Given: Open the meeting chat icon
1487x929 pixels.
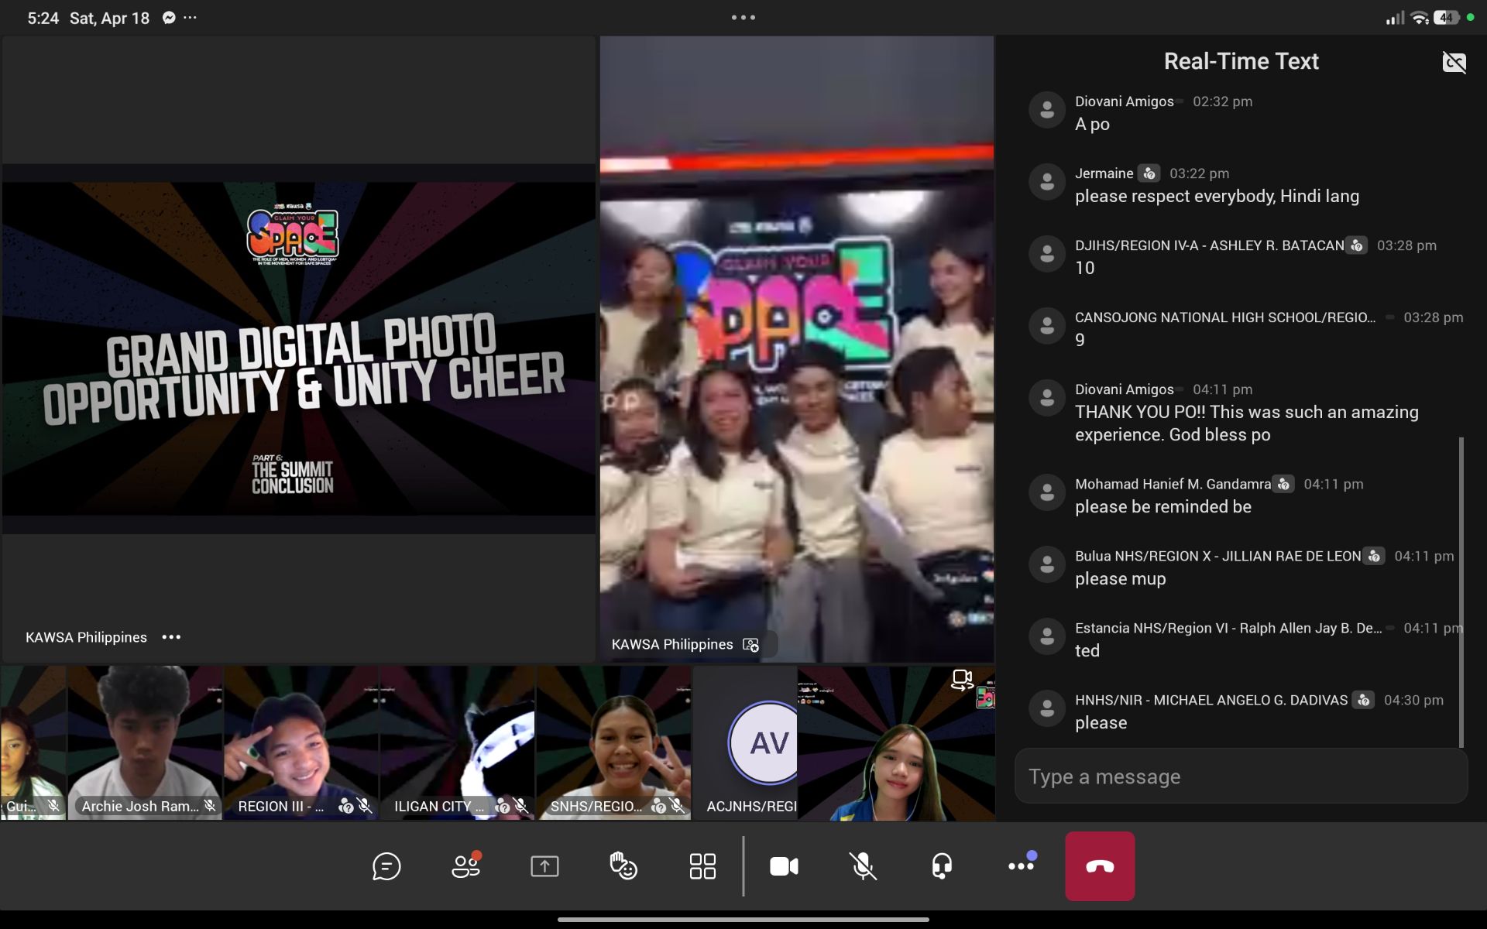Looking at the screenshot, I should (x=386, y=866).
